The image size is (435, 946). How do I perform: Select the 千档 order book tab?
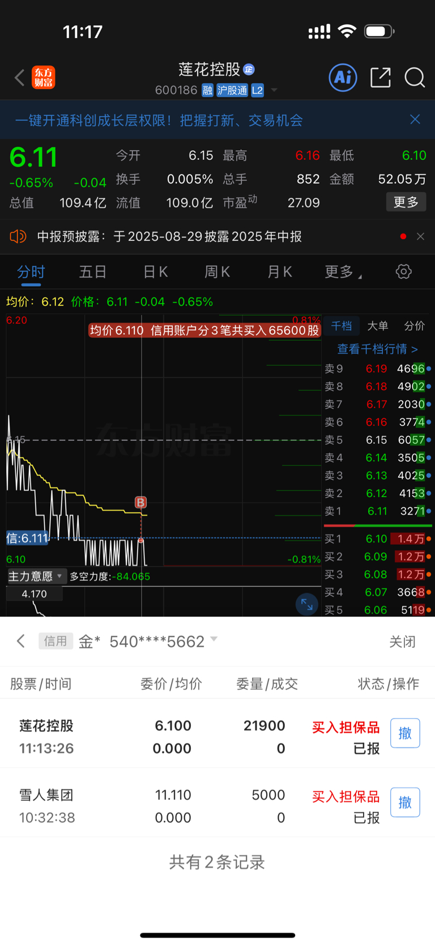[x=342, y=326]
